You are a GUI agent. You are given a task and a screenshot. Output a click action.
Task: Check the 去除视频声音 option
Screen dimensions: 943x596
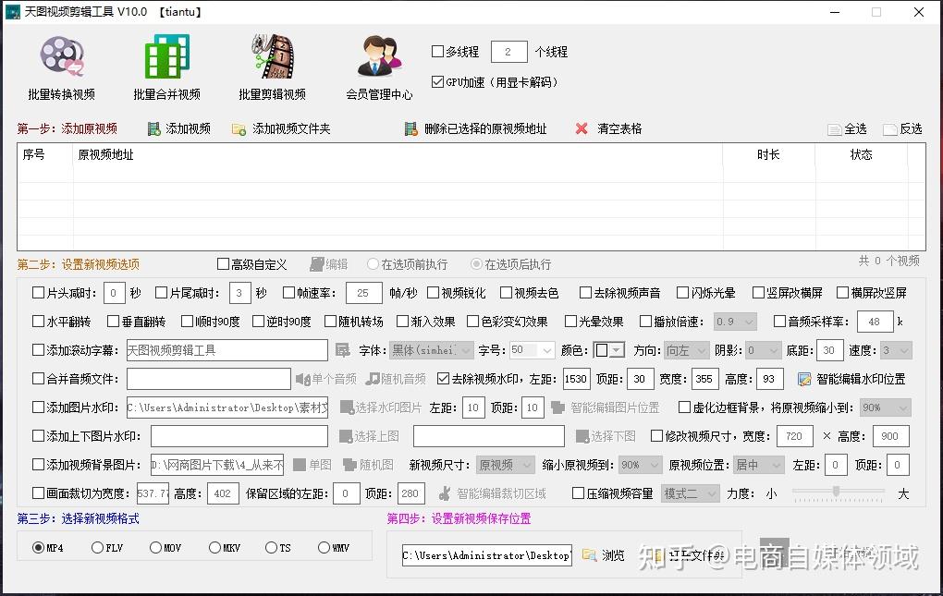[586, 293]
